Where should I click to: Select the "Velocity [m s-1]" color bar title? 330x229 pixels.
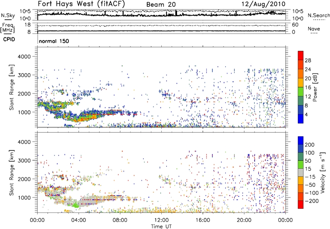(323, 172)
